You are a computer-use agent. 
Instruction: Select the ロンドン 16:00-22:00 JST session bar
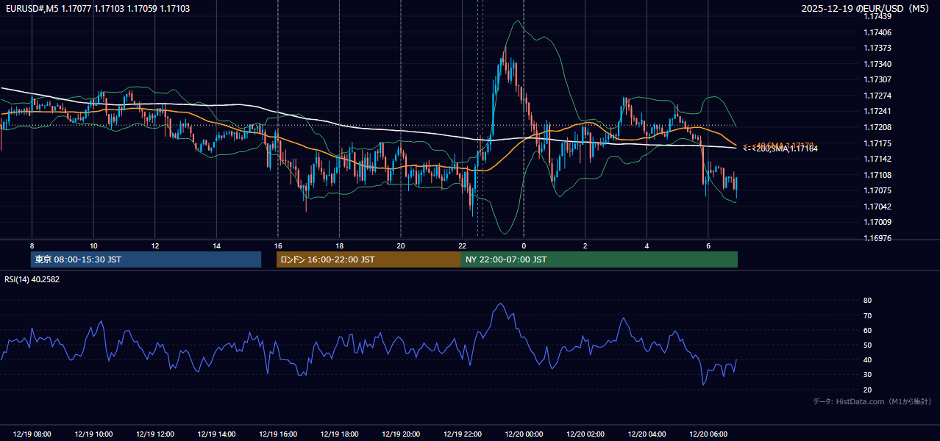pyautogui.click(x=368, y=259)
